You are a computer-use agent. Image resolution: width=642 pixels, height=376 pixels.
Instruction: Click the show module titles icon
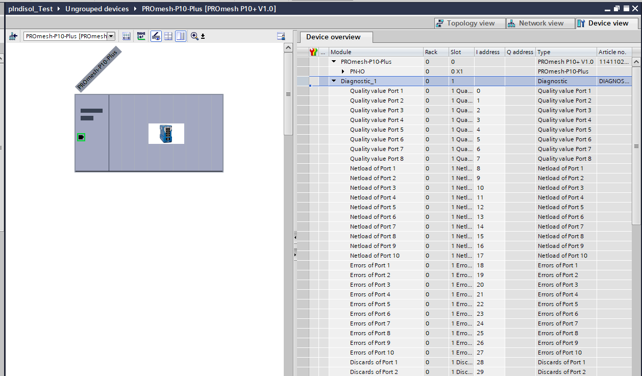pyautogui.click(x=127, y=36)
